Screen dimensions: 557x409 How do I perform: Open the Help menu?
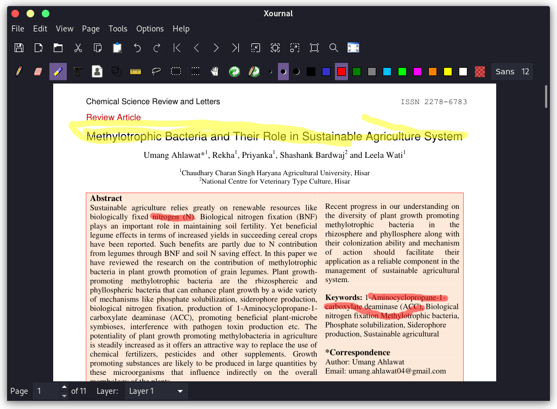click(x=181, y=29)
